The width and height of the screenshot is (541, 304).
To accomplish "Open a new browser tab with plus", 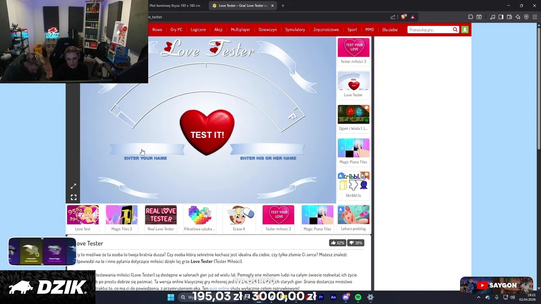I will click(283, 5).
